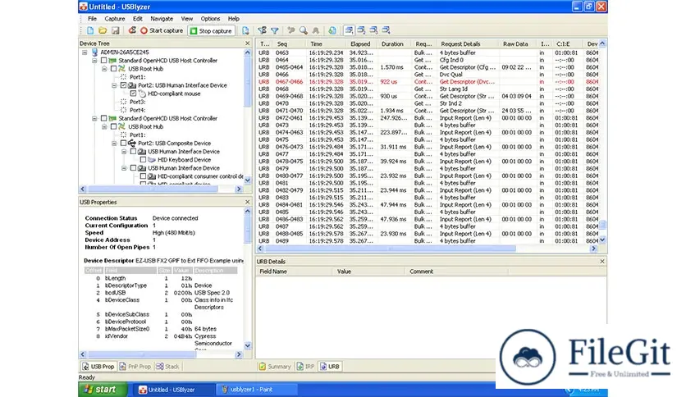Open the Capture menu
686x397 pixels.
click(115, 19)
